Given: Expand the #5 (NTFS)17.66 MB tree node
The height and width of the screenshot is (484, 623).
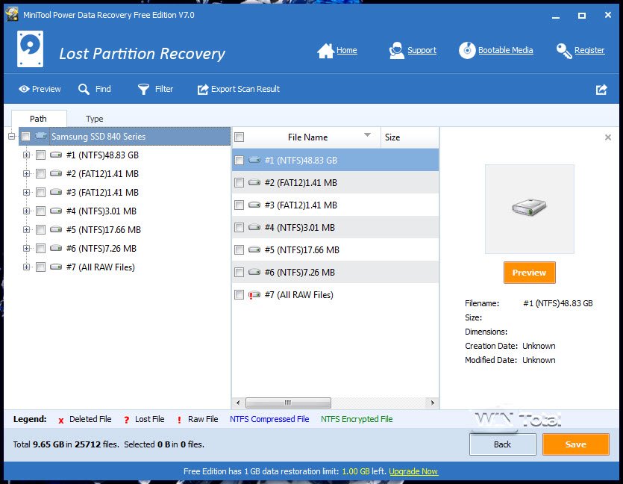Looking at the screenshot, I should [x=26, y=230].
